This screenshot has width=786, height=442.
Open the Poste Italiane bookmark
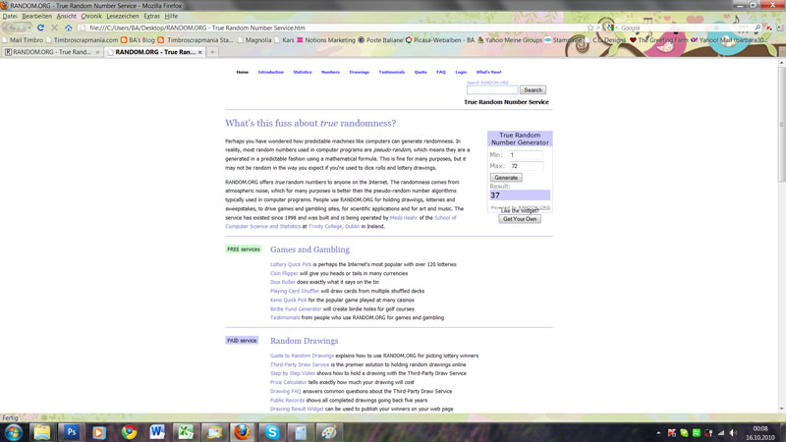point(380,39)
